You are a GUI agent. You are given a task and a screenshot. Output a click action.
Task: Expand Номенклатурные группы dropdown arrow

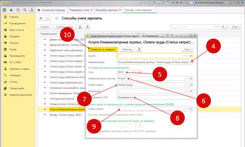pos(187,78)
